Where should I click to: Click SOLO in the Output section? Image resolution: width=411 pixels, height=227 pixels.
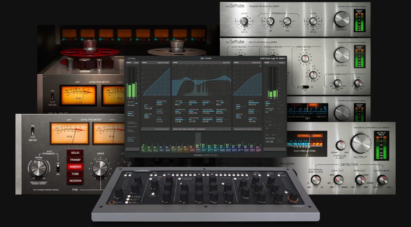(267, 134)
